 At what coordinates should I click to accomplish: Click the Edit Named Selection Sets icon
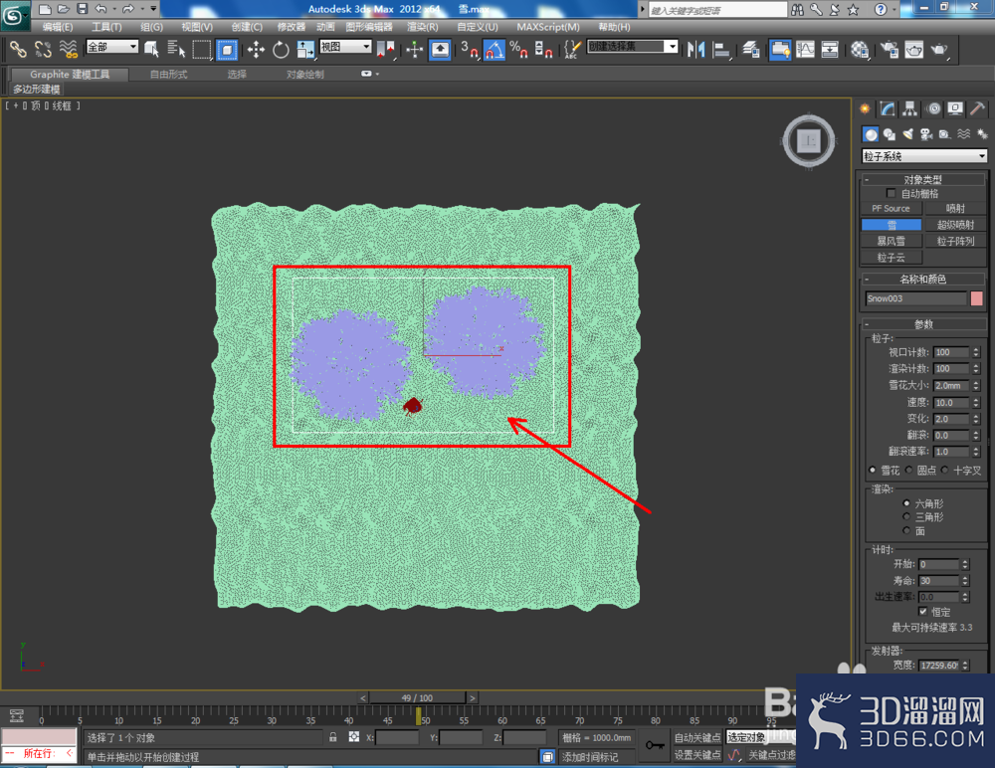pos(572,49)
